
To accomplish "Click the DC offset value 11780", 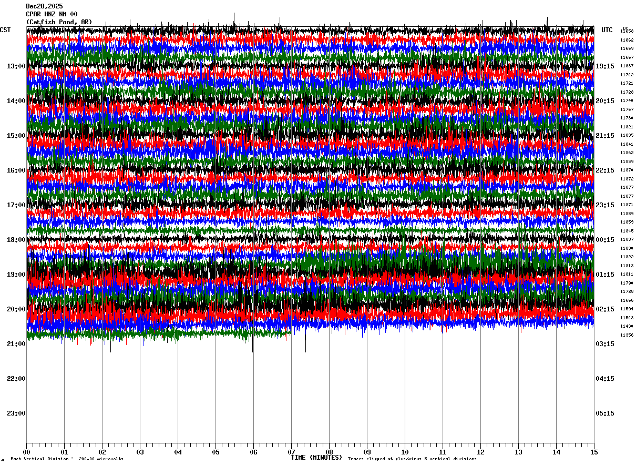I will click(x=627, y=118).
